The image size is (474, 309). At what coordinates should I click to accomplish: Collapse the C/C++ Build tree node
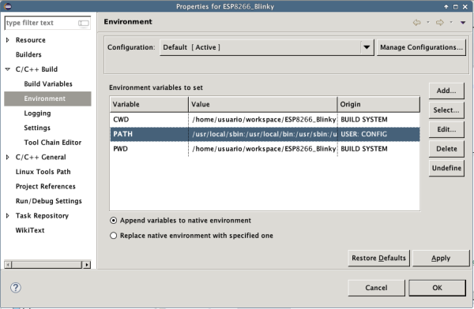[x=8, y=69]
